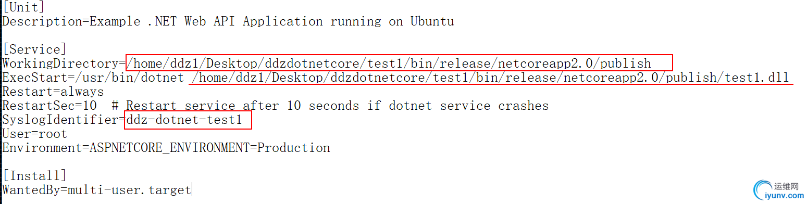Click the boxed WorkingDirectory publish path
The width and height of the screenshot is (807, 204).
(x=399, y=63)
